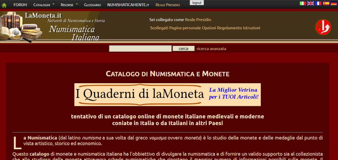The width and height of the screenshot is (338, 160).
Task: Expand the Risorse dropdown menu
Action: tap(69, 5)
